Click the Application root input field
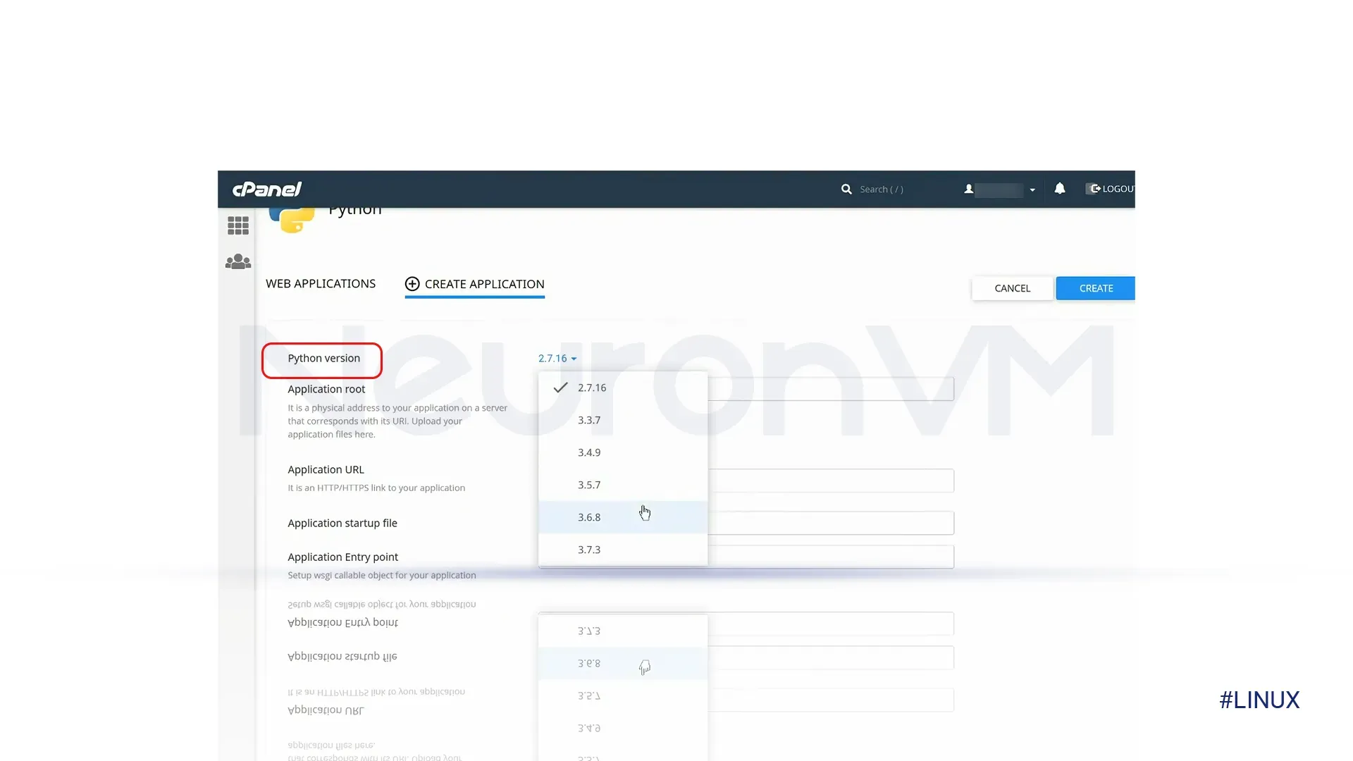The width and height of the screenshot is (1353, 761). pos(746,388)
